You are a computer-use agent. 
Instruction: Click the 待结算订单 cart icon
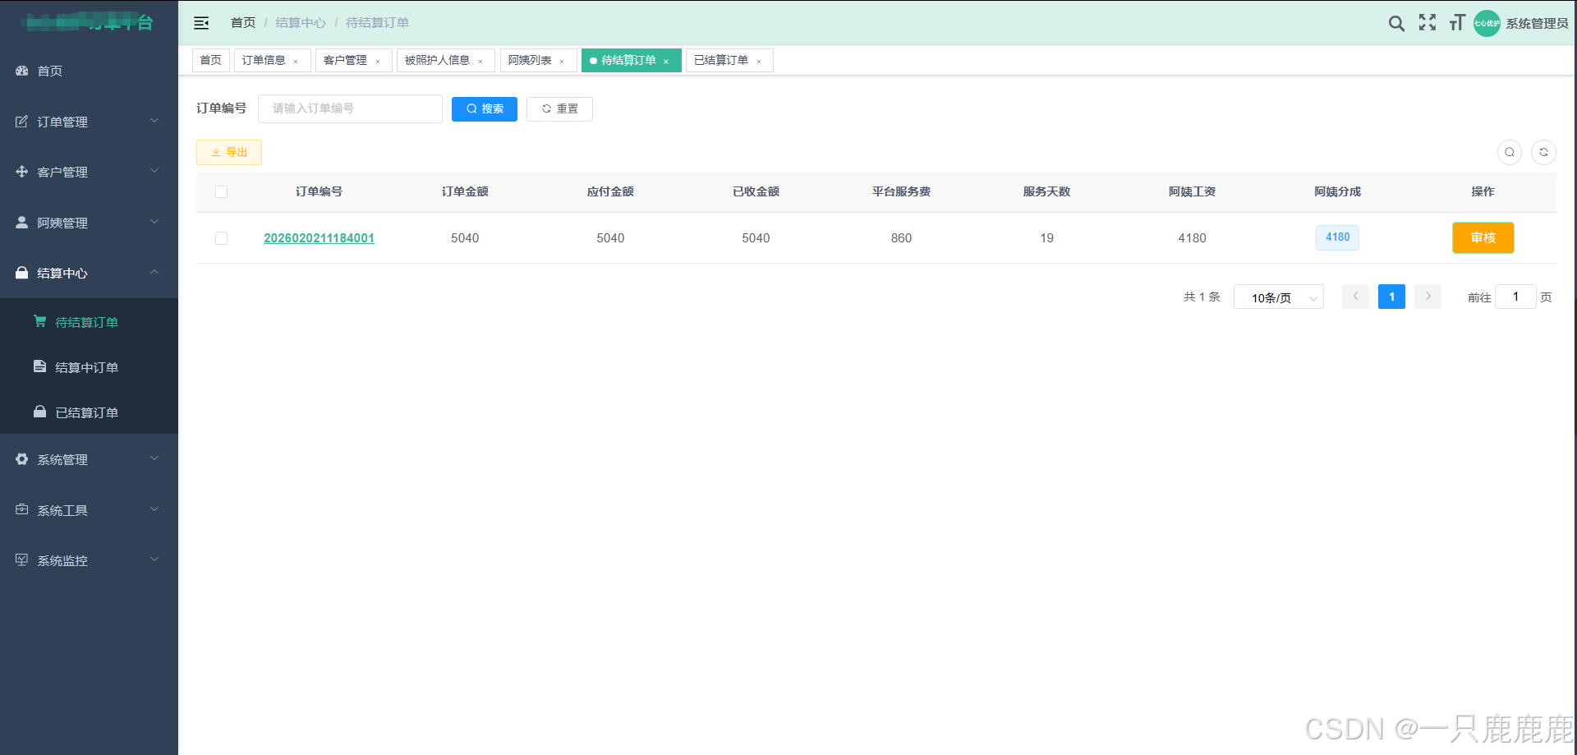click(40, 321)
